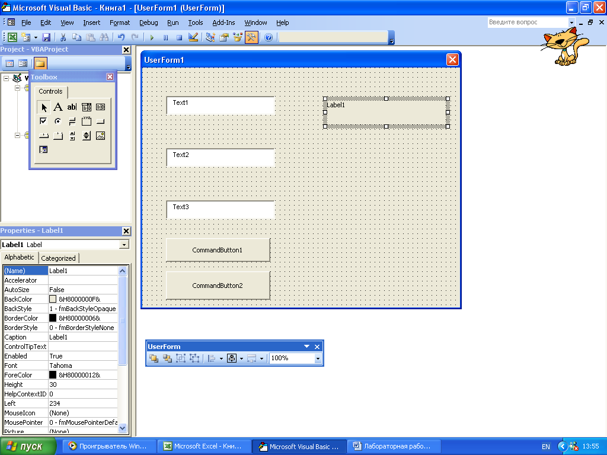Select the Frame (xyz) tool in Toolbox
Viewport: 607px width, 455px height.
point(87,121)
